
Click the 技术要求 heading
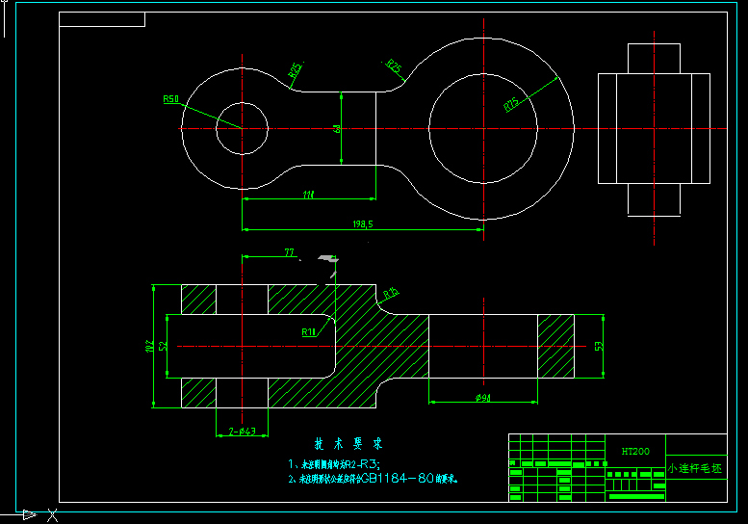[x=348, y=444]
